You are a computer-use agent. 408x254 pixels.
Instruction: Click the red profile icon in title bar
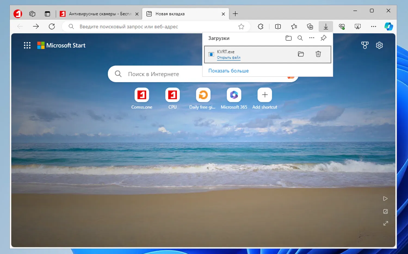[18, 14]
